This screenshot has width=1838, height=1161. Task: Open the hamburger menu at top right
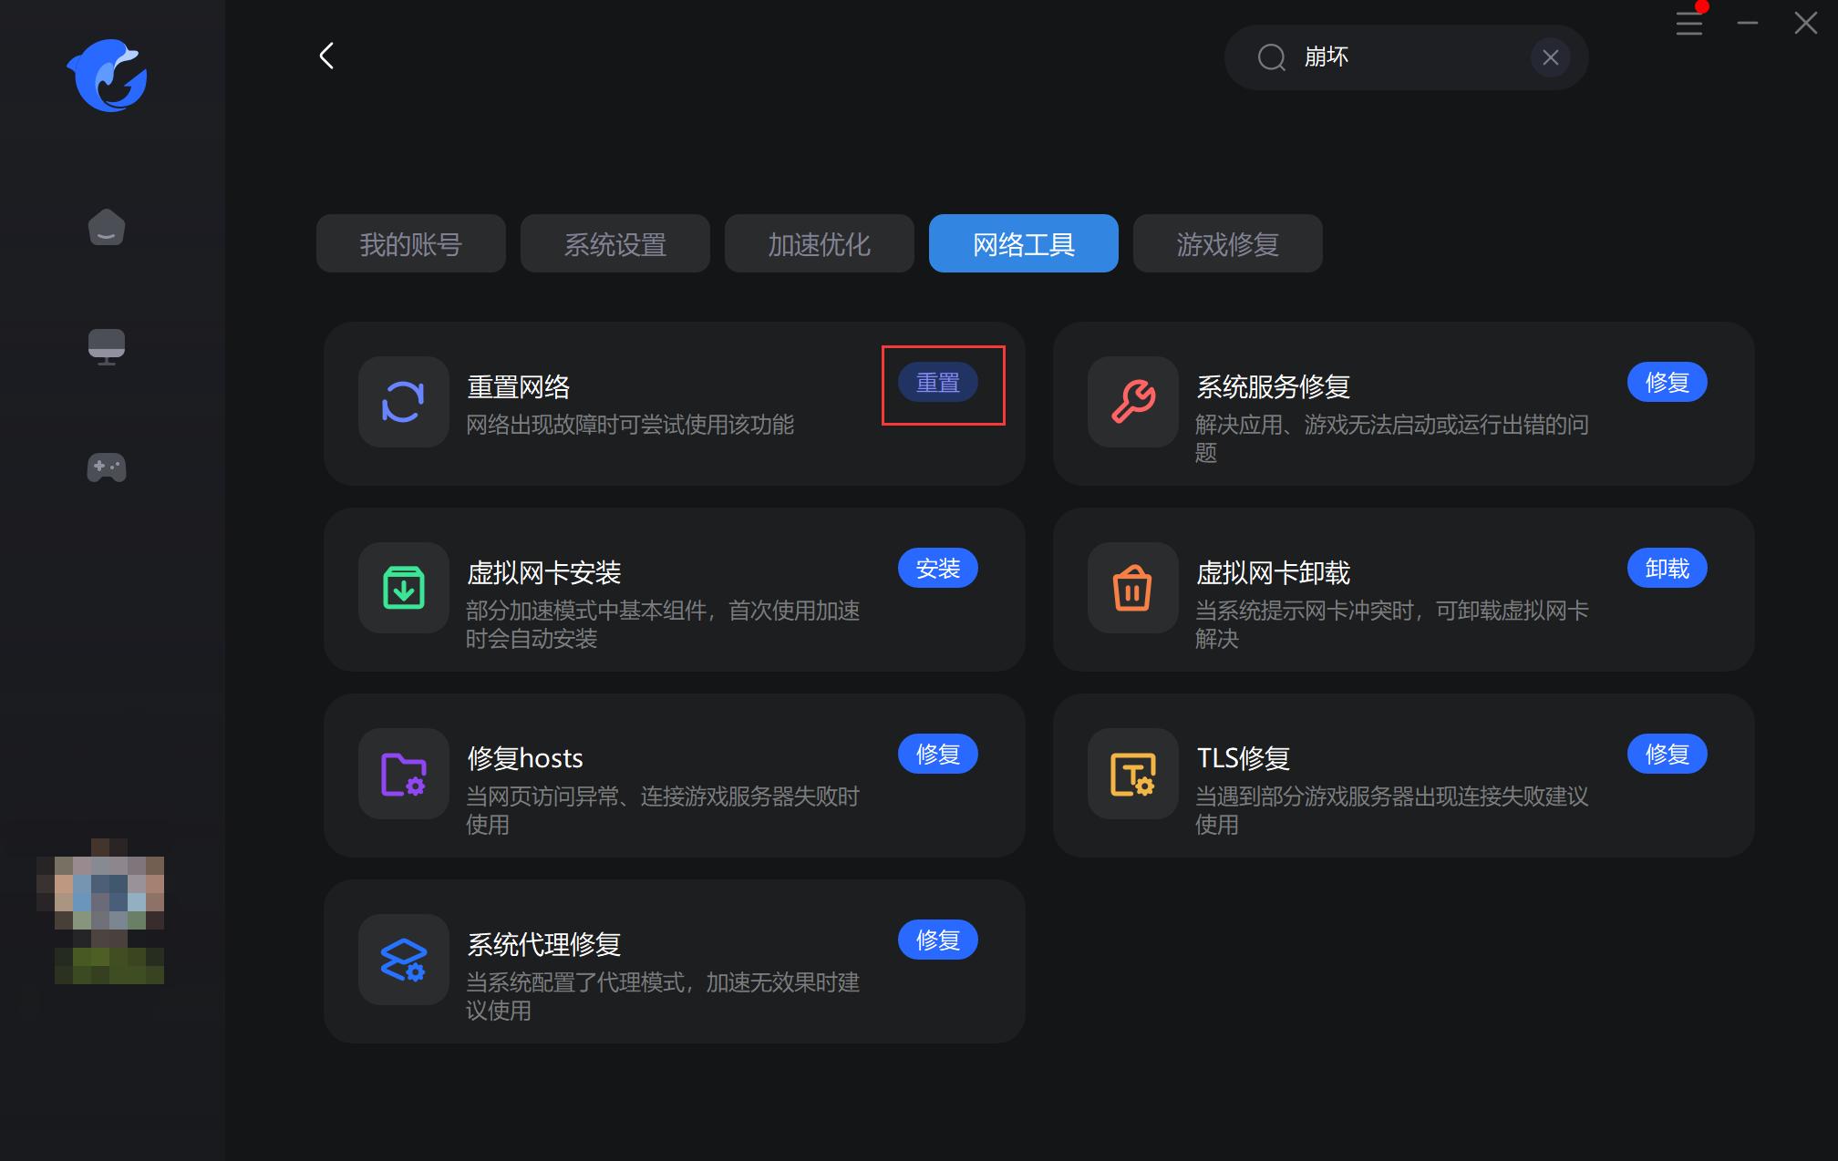(x=1688, y=24)
